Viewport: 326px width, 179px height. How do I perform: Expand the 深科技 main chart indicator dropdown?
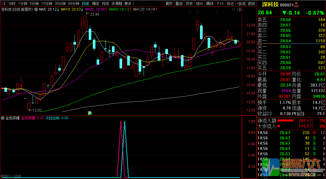tap(36, 9)
